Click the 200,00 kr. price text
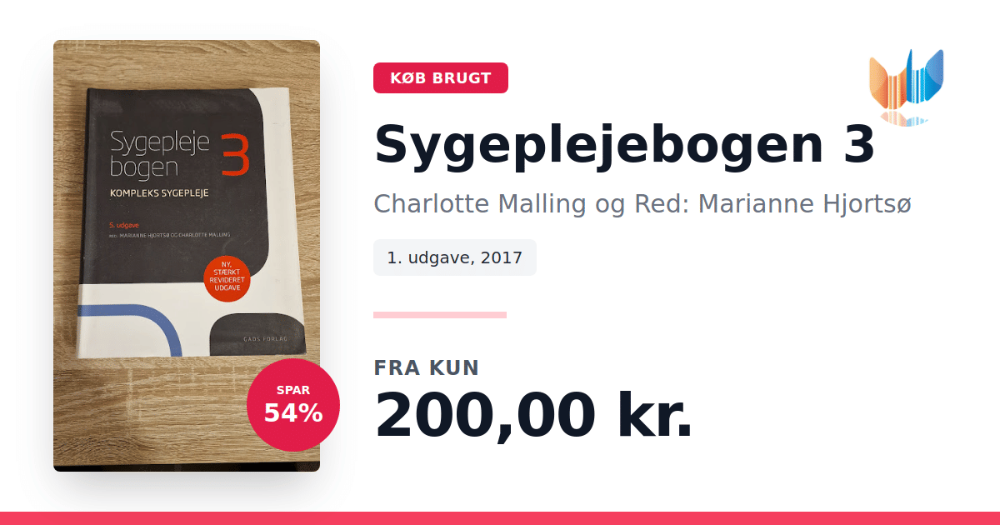The image size is (1000, 525). pos(533,416)
